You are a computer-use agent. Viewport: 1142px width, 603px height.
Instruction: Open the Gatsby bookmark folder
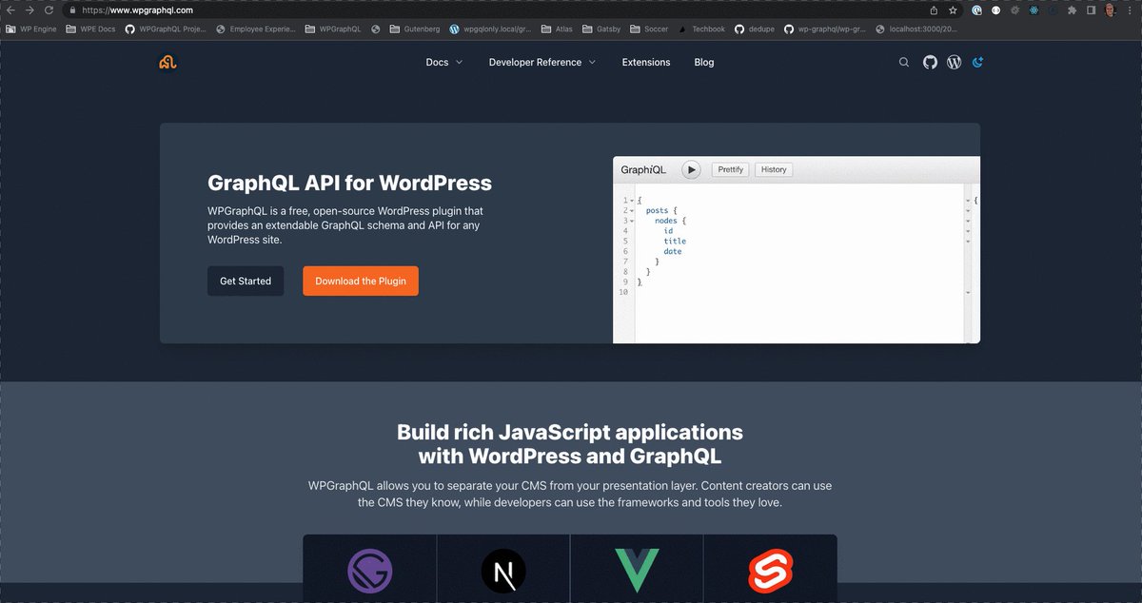point(601,29)
